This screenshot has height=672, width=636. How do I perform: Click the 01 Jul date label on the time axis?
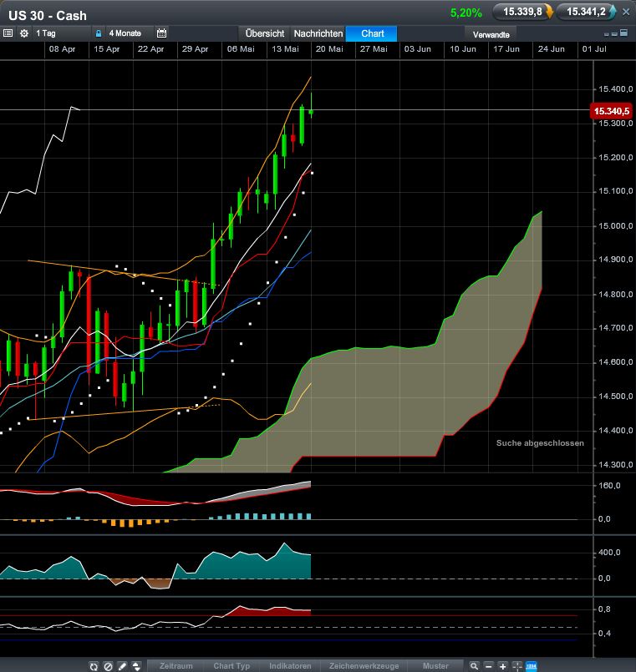(x=594, y=49)
